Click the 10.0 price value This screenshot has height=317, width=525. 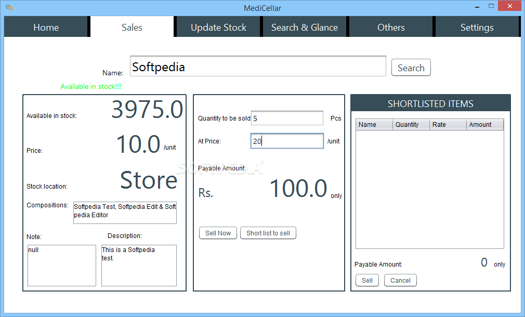(138, 144)
